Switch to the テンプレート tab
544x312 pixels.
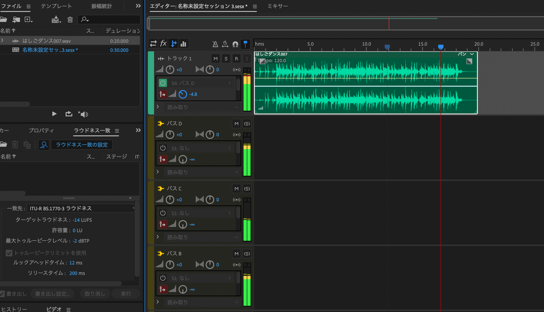56,6
